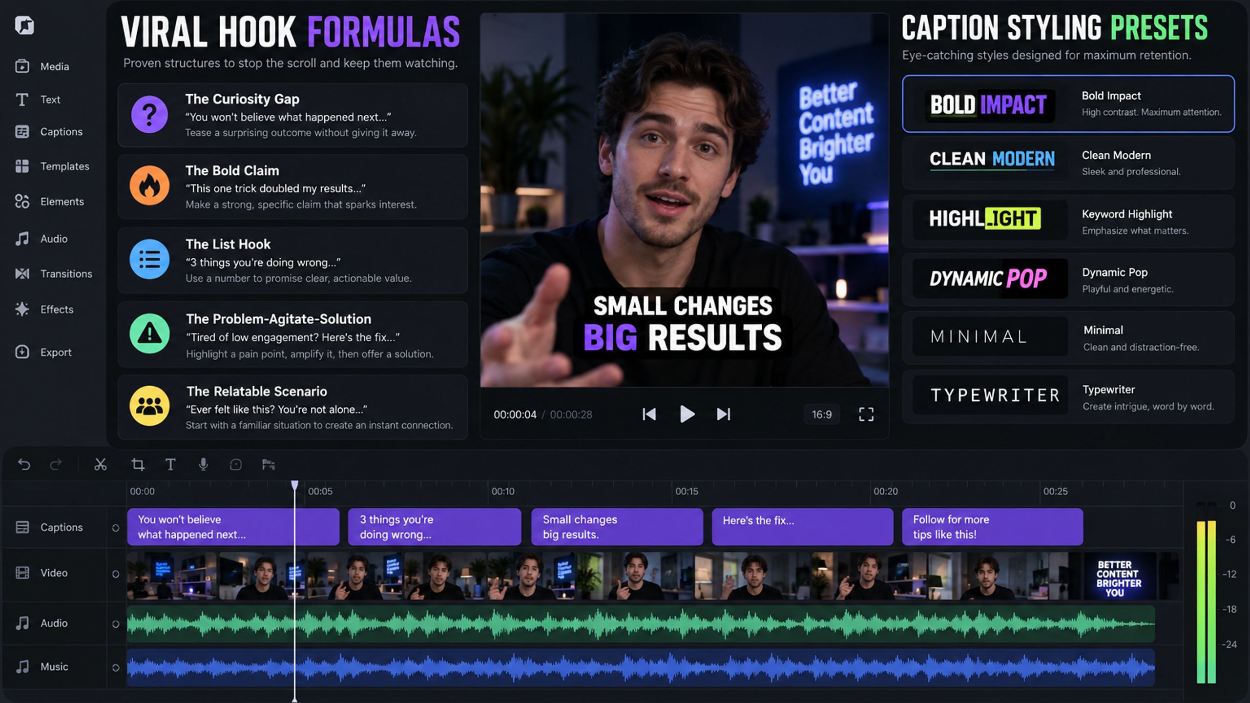Skip to the previous clip
Viewport: 1250px width, 703px height.
point(649,414)
